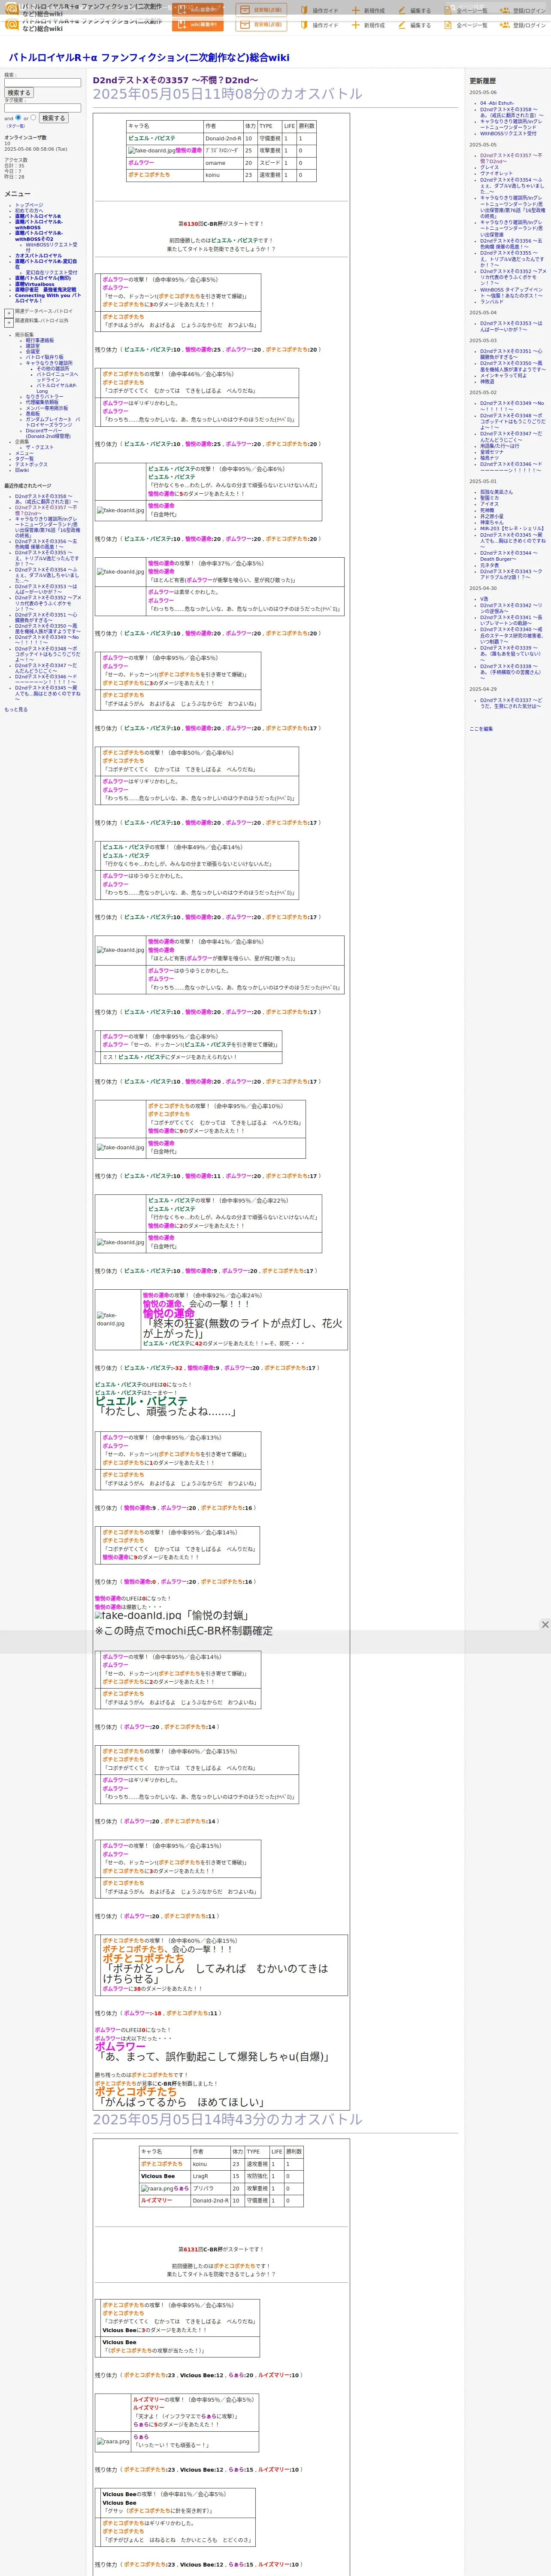Screen dimensions: 551x2576
Task: Open バトロイ駄弁り板 link
Action: tap(44, 357)
